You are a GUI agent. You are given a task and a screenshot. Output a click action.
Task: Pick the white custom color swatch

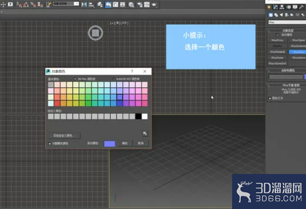click(144, 116)
